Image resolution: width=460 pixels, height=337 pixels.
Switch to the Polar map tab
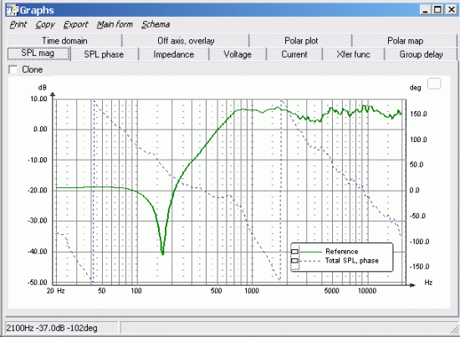pyautogui.click(x=405, y=40)
